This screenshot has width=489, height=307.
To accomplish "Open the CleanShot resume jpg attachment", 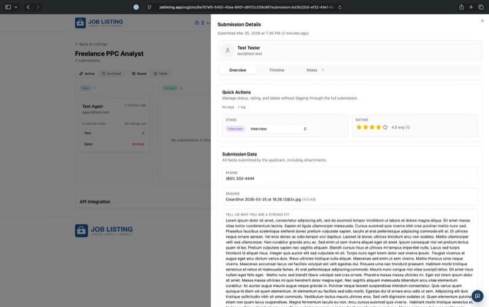I will (263, 199).
